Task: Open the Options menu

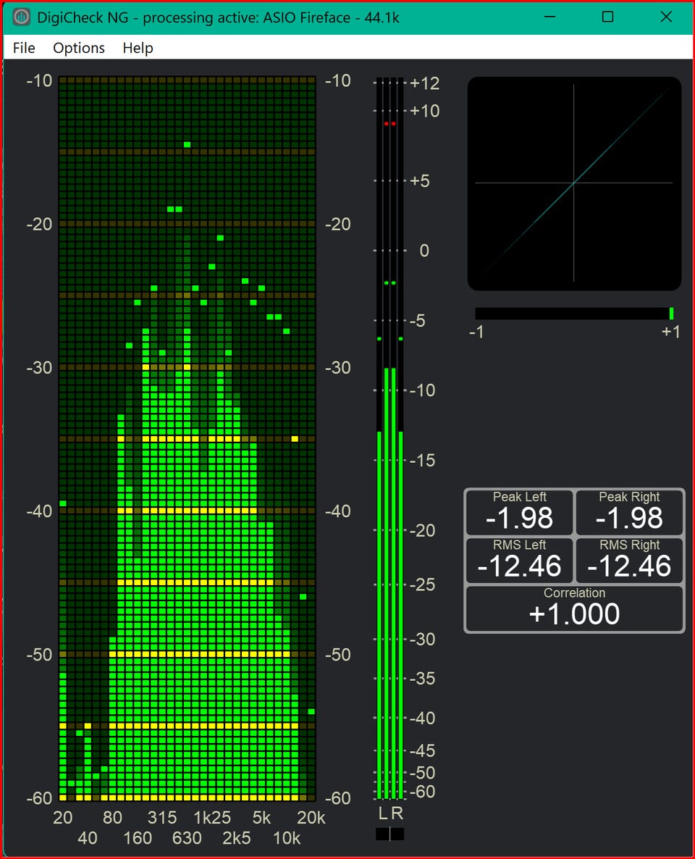Action: 79,48
